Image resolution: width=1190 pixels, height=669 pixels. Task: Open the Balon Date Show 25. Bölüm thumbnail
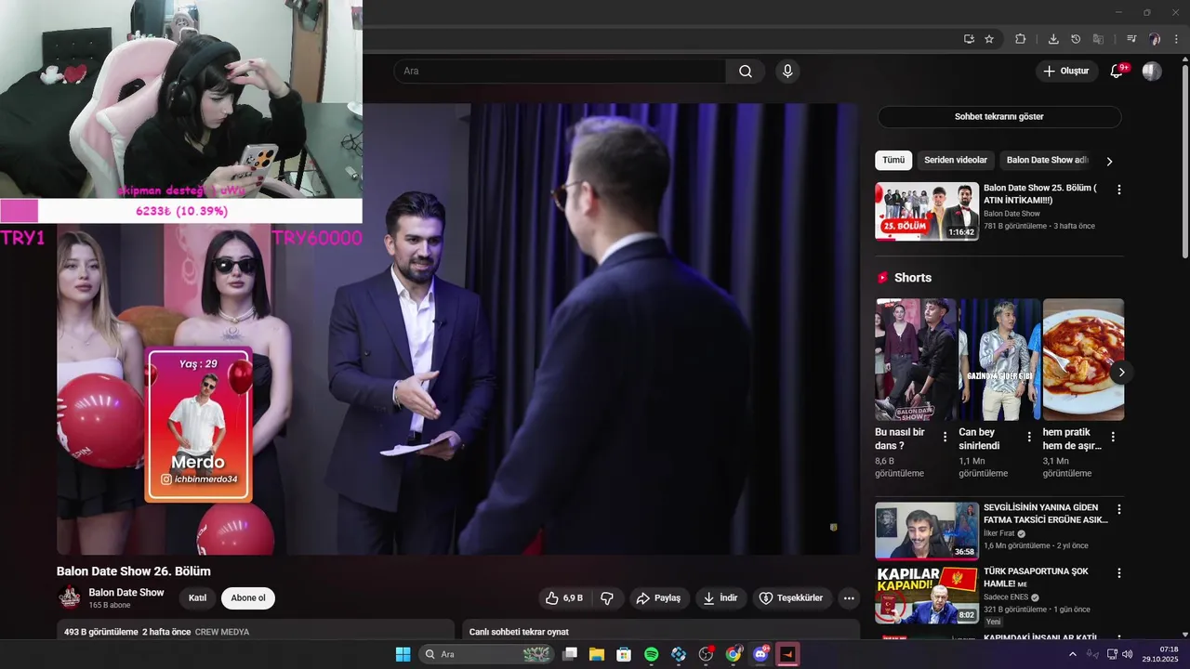[x=927, y=211]
